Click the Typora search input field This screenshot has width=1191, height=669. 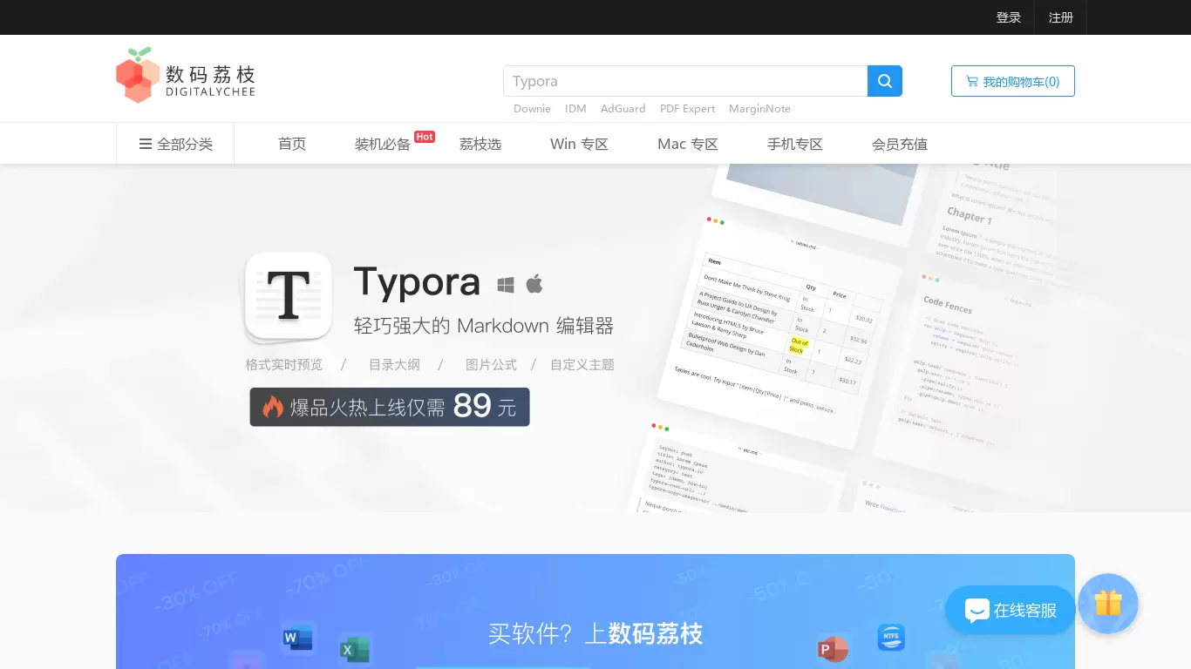click(685, 81)
